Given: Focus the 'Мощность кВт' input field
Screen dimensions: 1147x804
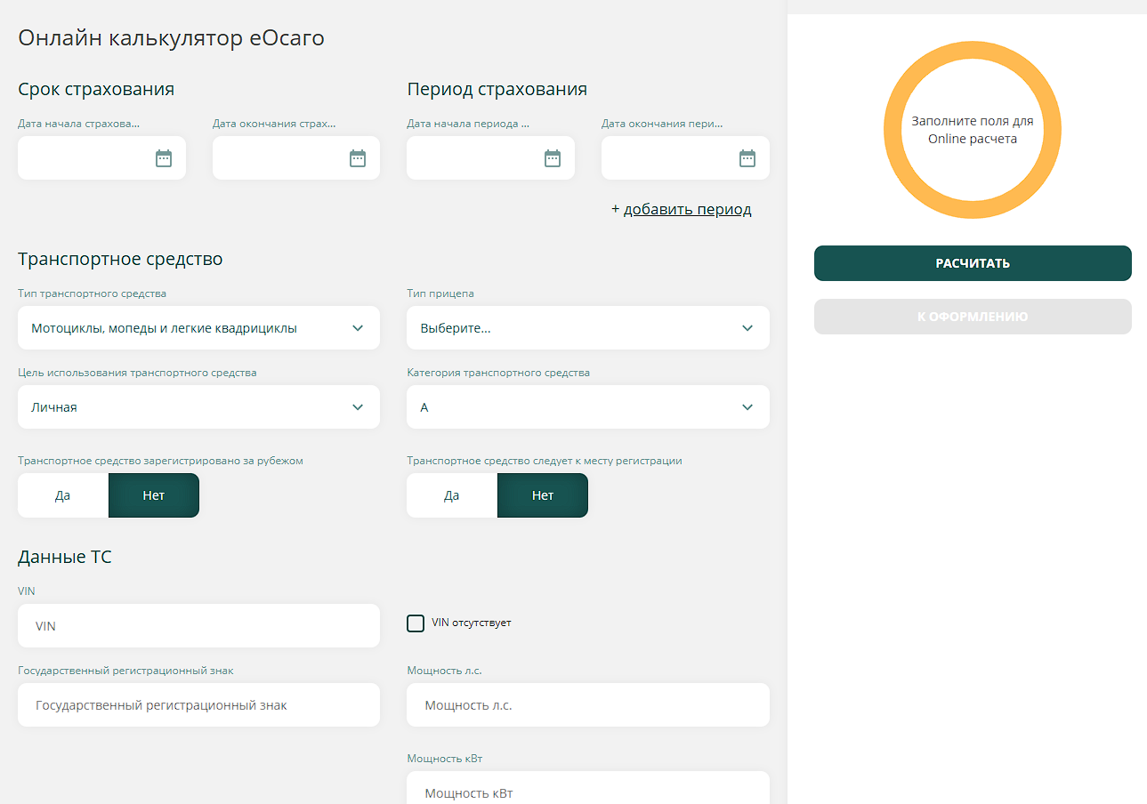Looking at the screenshot, I should 588,788.
